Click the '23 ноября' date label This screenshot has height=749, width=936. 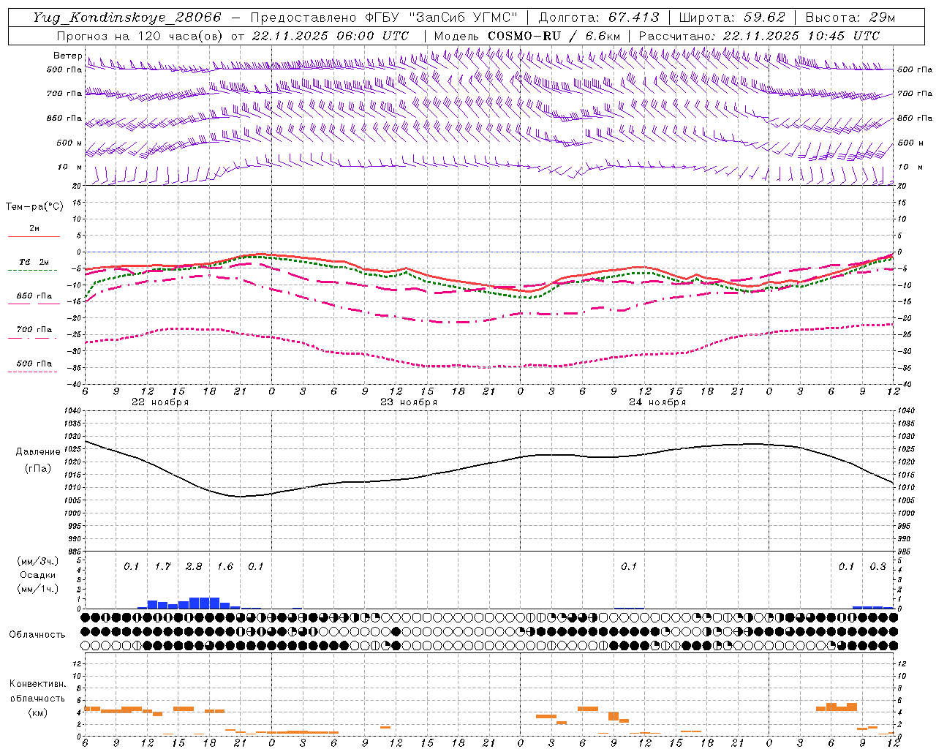click(x=409, y=402)
